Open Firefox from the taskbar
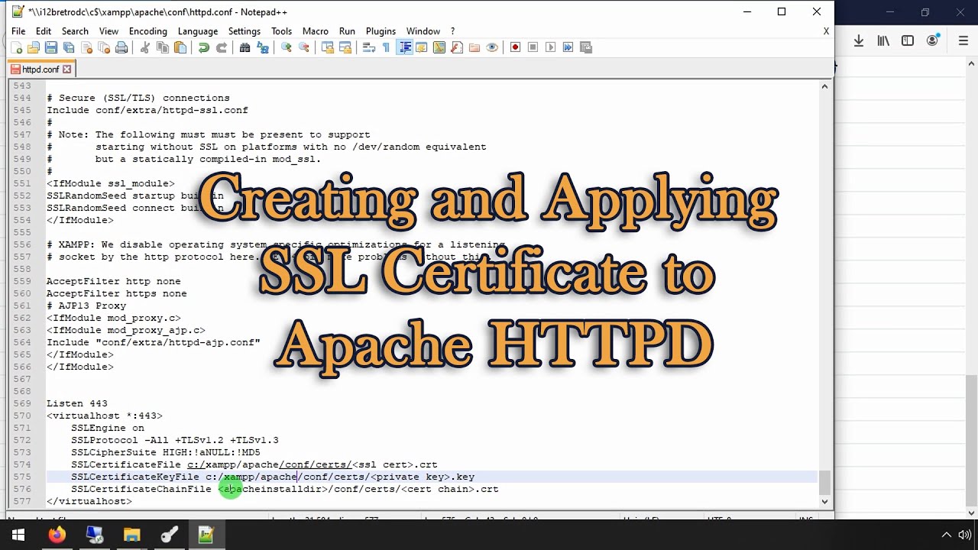This screenshot has height=550, width=978. pos(57,535)
